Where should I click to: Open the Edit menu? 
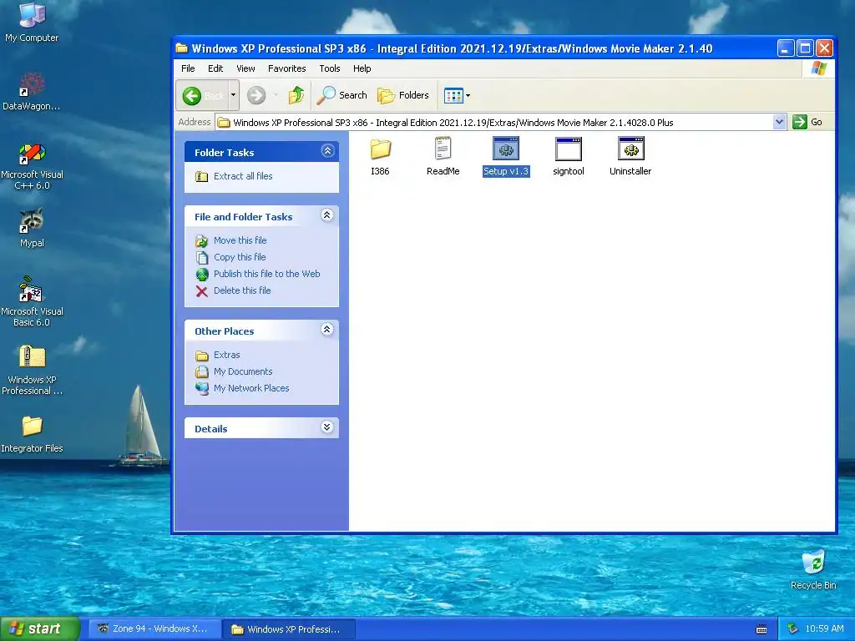click(215, 68)
